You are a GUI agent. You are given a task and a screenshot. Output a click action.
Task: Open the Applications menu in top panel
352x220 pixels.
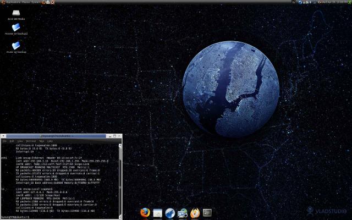point(13,2)
